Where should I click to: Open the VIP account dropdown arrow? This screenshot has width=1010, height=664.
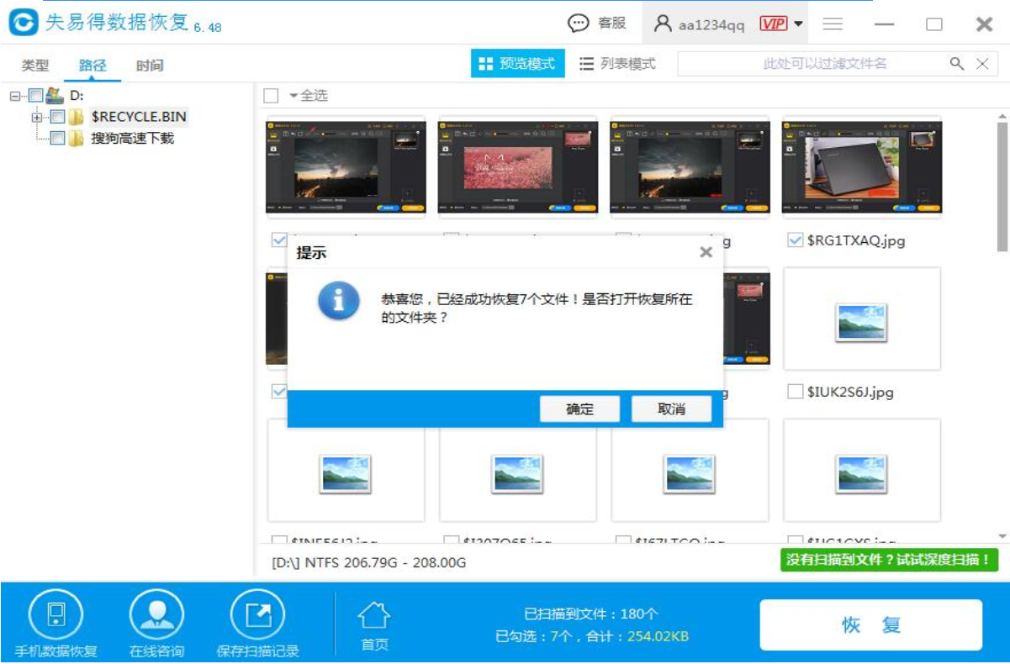click(798, 24)
